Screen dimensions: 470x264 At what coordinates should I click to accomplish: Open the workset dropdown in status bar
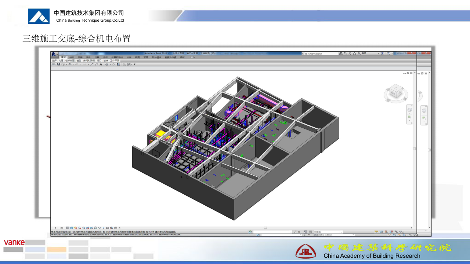272,232
